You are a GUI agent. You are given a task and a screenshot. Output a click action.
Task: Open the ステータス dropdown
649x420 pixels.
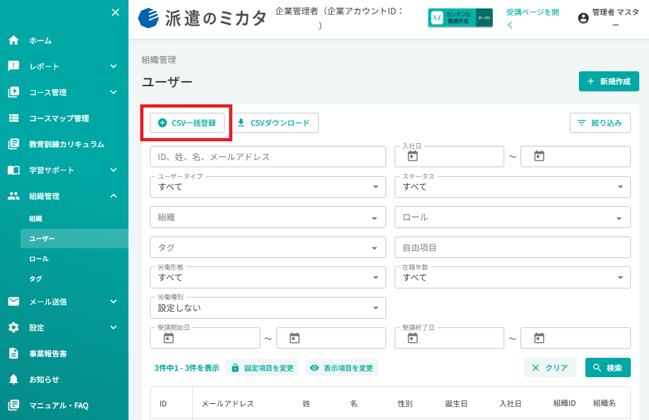pos(513,187)
